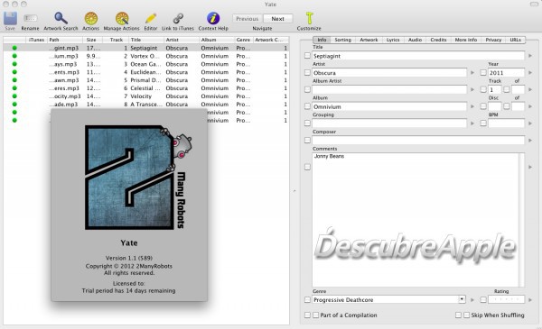
Task: Click the Artist input containing Obscura
Action: pos(389,73)
